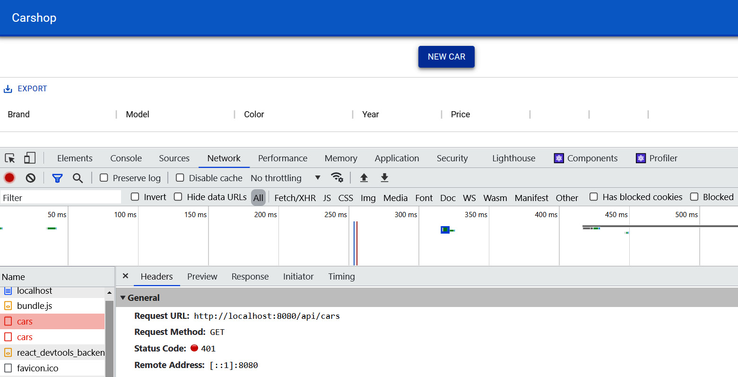
Task: Select the All request type filter
Action: 258,198
